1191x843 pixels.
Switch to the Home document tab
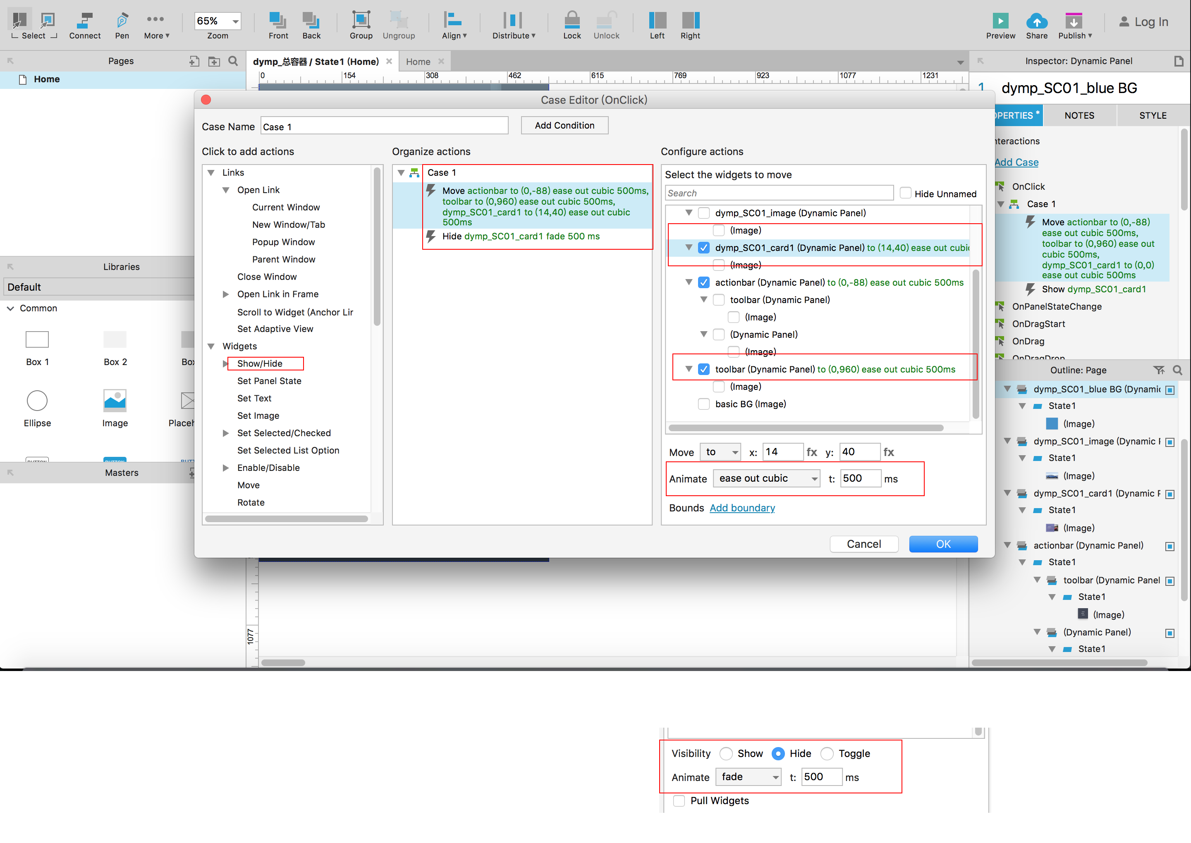pyautogui.click(x=418, y=61)
